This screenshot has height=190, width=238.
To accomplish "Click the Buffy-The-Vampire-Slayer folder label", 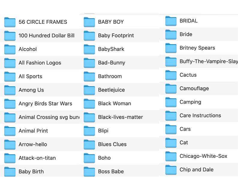I will (x=209, y=61).
